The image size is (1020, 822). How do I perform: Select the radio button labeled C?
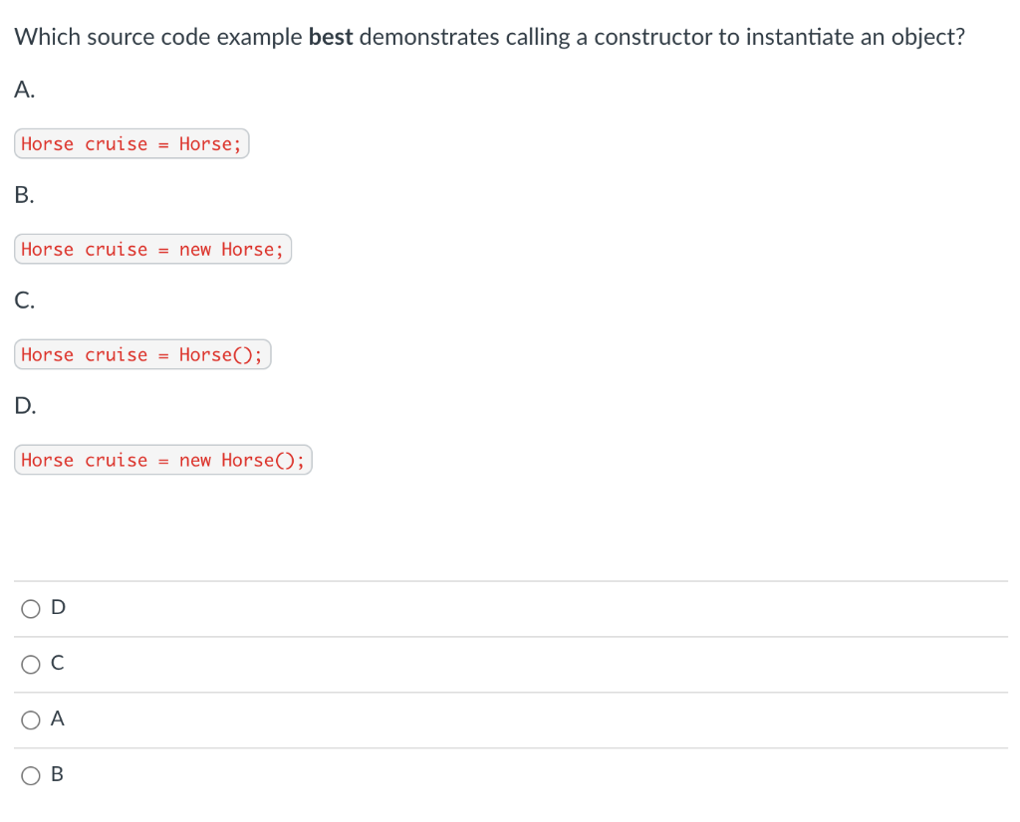click(31, 664)
